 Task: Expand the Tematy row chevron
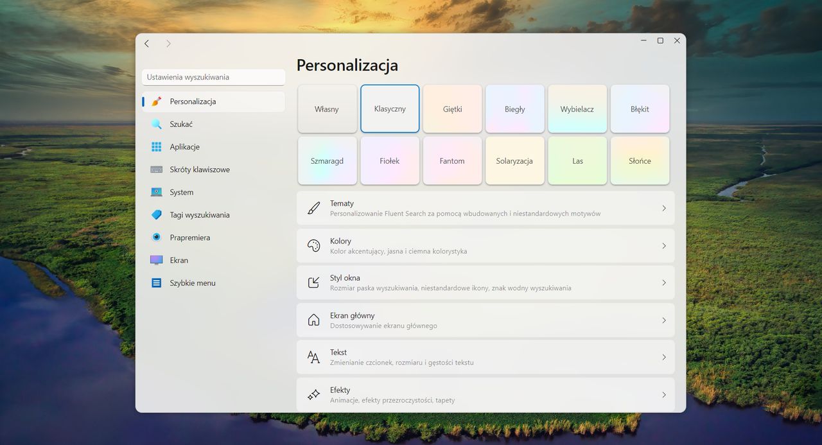[x=663, y=208]
